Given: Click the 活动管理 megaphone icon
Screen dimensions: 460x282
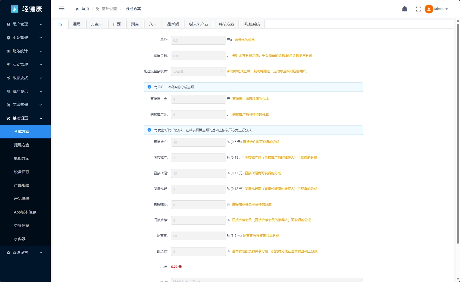Looking at the screenshot, I should 8,65.
